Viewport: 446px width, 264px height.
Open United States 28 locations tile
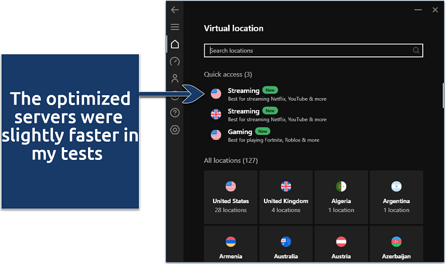coord(231,196)
